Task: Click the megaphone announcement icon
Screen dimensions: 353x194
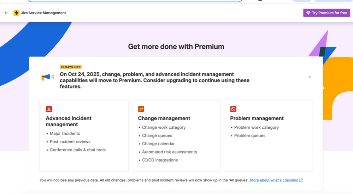Action: 47,77
